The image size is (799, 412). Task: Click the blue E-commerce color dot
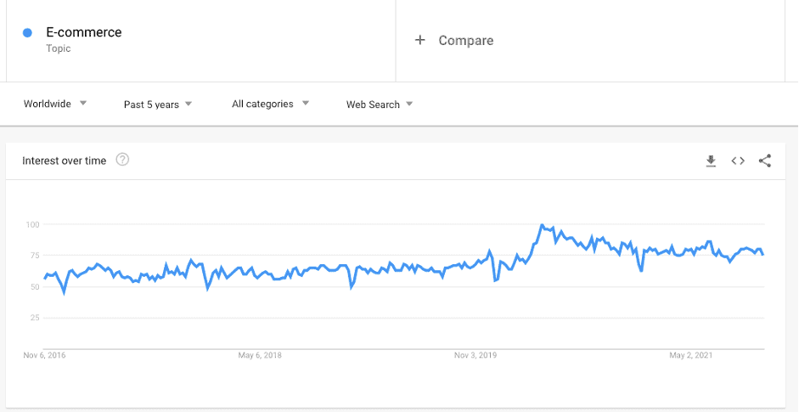(27, 32)
